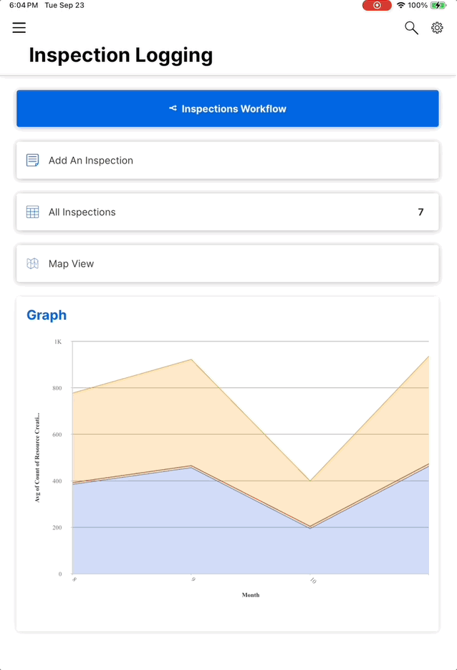
Task: Click the inspections count badge 7
Action: 420,212
